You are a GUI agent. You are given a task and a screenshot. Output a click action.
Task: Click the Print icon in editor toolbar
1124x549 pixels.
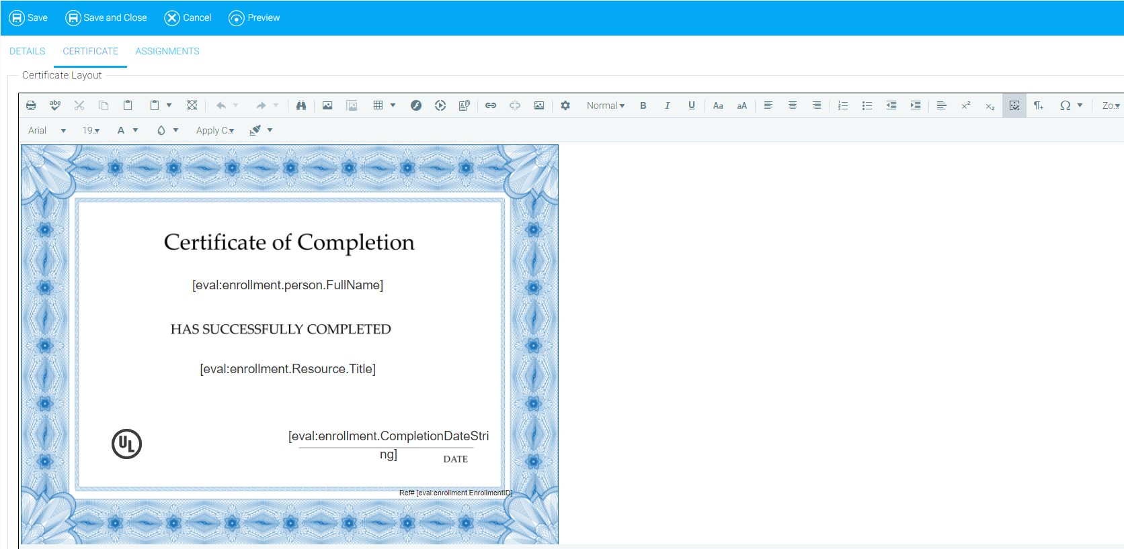pyautogui.click(x=31, y=105)
